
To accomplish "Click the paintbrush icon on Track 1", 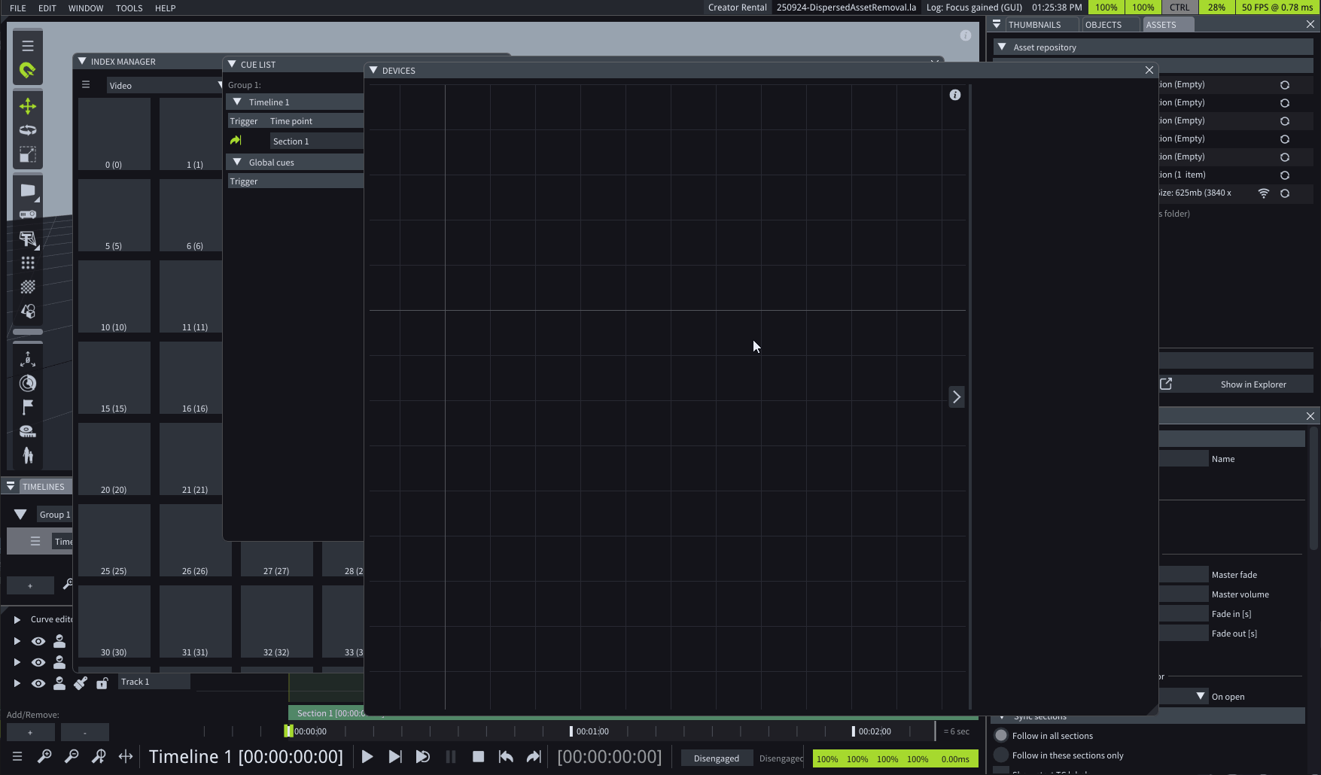I will click(x=81, y=683).
